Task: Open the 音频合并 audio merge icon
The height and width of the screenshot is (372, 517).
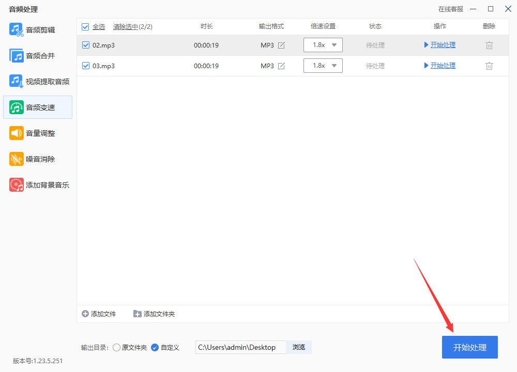Action: coord(16,55)
